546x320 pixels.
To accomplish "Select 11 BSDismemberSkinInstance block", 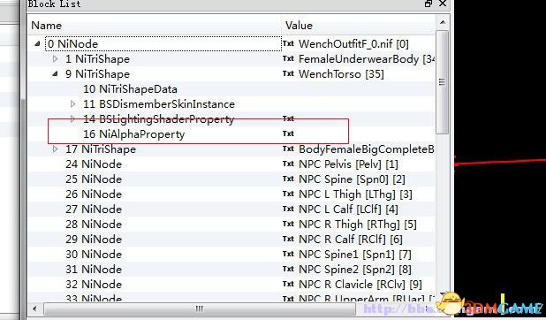I will (159, 104).
